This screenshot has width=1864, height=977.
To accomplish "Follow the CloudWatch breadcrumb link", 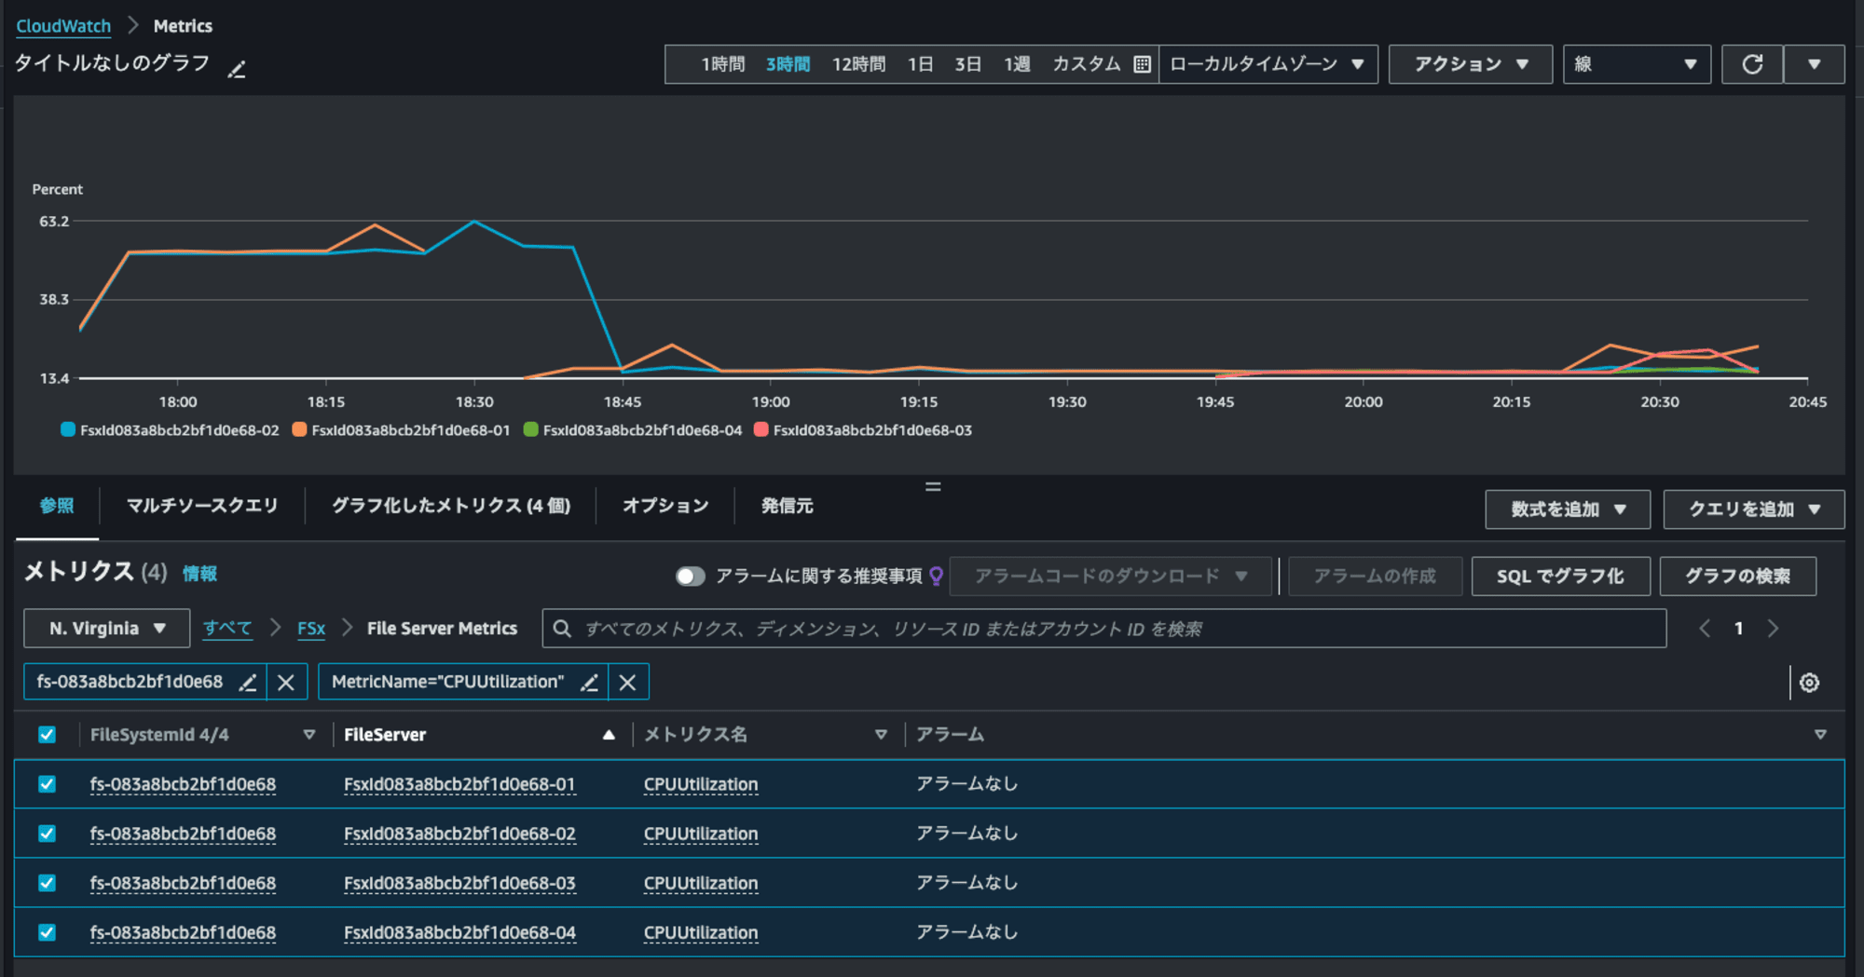I will pos(63,26).
